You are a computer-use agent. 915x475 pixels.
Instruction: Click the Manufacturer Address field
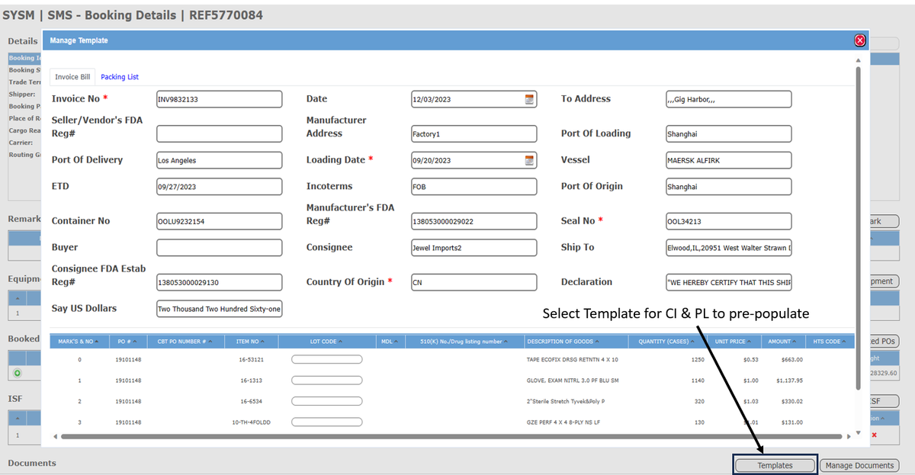[474, 133]
